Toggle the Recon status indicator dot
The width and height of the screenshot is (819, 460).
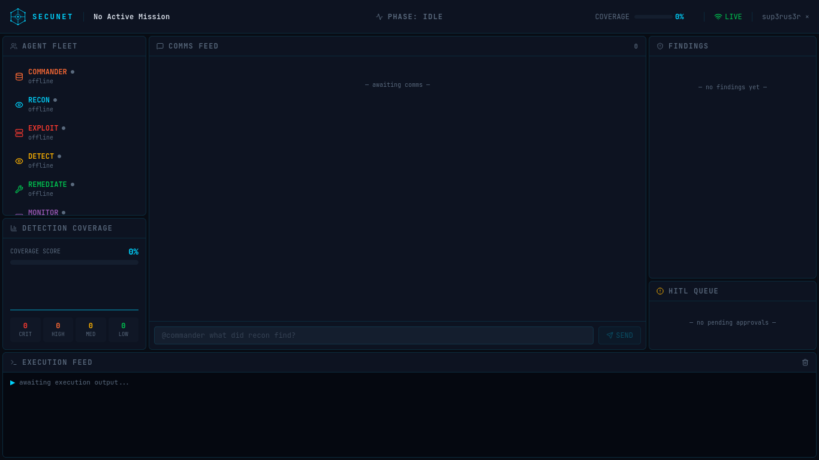(55, 99)
